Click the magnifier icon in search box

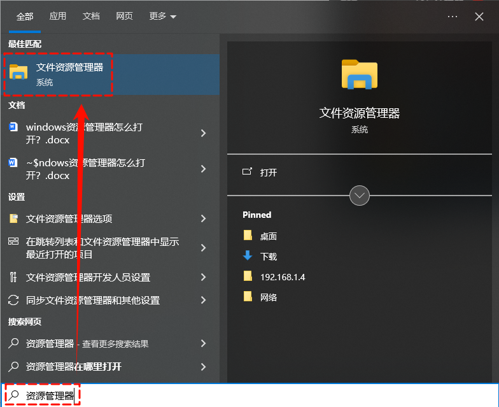(13, 395)
